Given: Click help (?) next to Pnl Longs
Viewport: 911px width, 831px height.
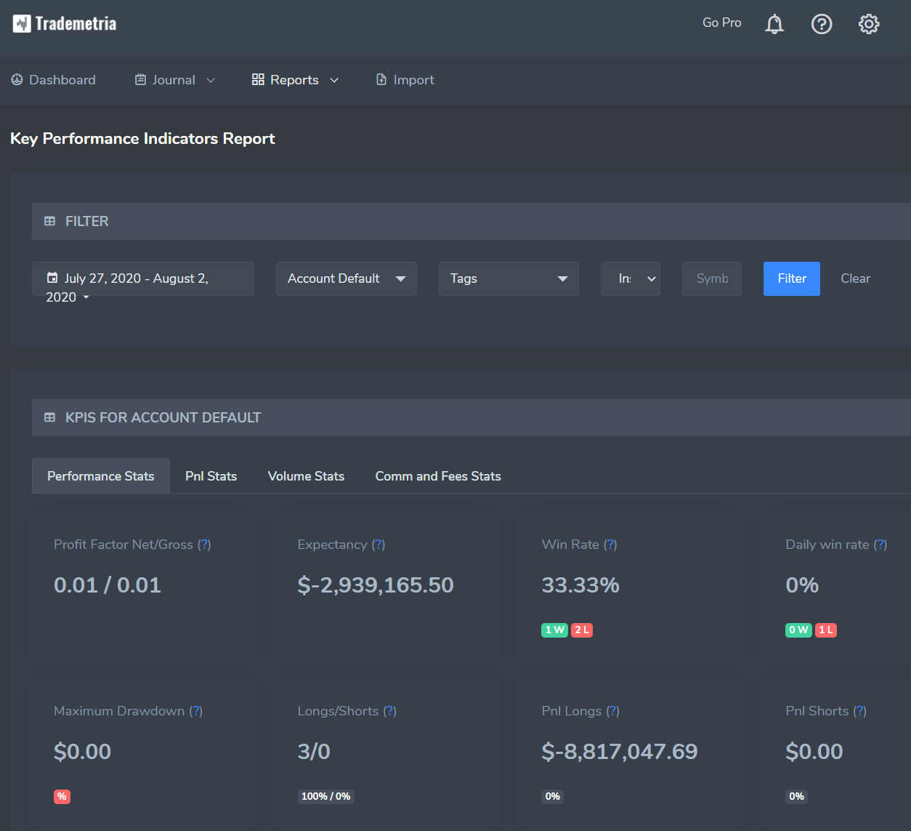Looking at the screenshot, I should pos(613,711).
